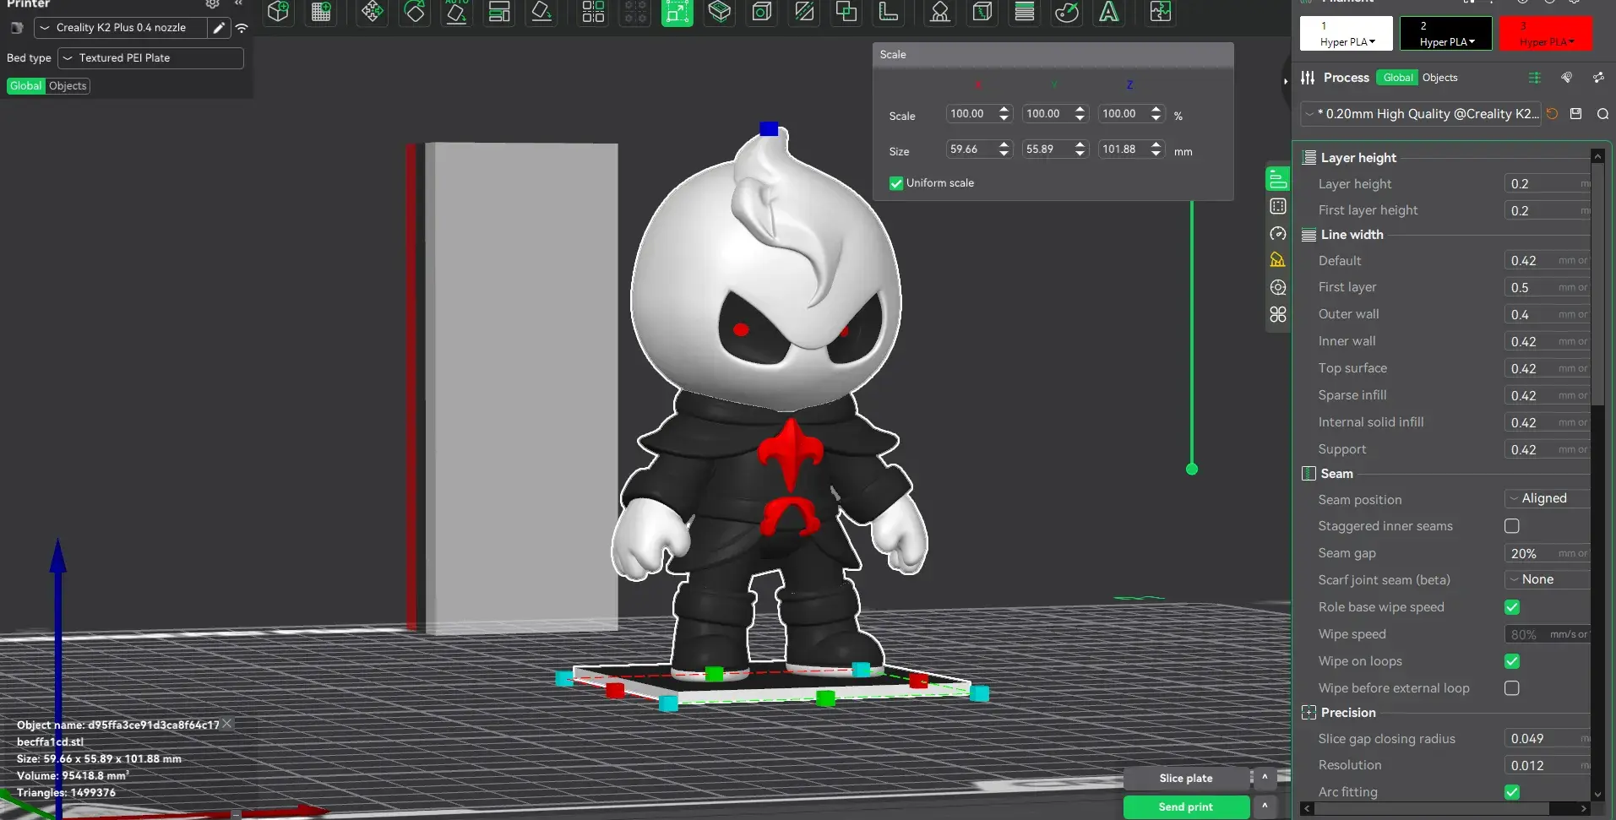Click the Resolution 0.012 value field
This screenshot has height=820, width=1616.
click(x=1548, y=765)
